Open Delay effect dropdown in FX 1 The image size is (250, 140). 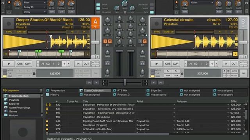[34, 12]
